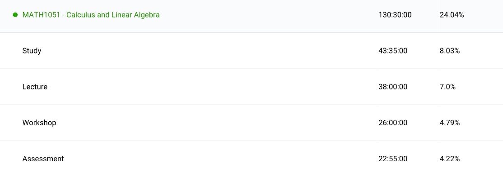The image size is (503, 172).
Task: Open MATH1051 - Calculus and Linear Algebra project
Action: click(91, 15)
